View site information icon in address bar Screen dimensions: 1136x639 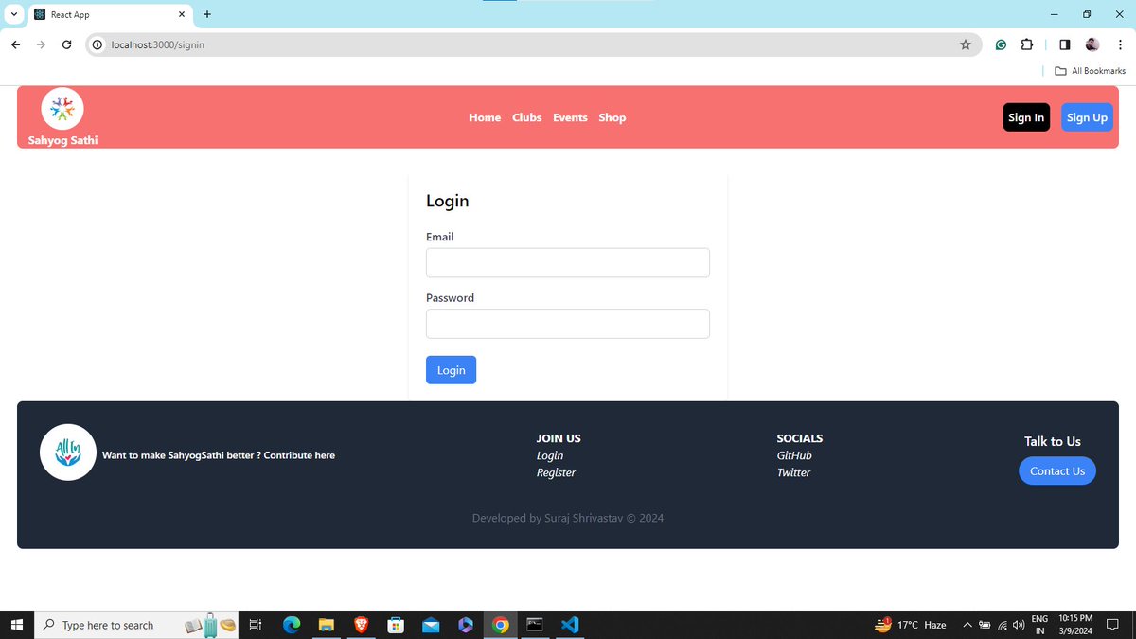(97, 44)
